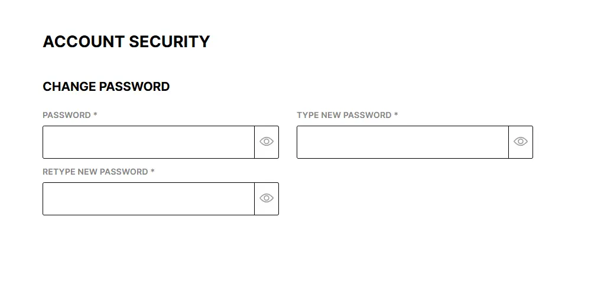The height and width of the screenshot is (282, 591).
Task: Click the required asterisk after PASSWORD
Action: pyautogui.click(x=95, y=114)
